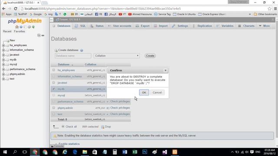
Task: Tick the performance_schema database checkbox
Action: (x=53, y=101)
